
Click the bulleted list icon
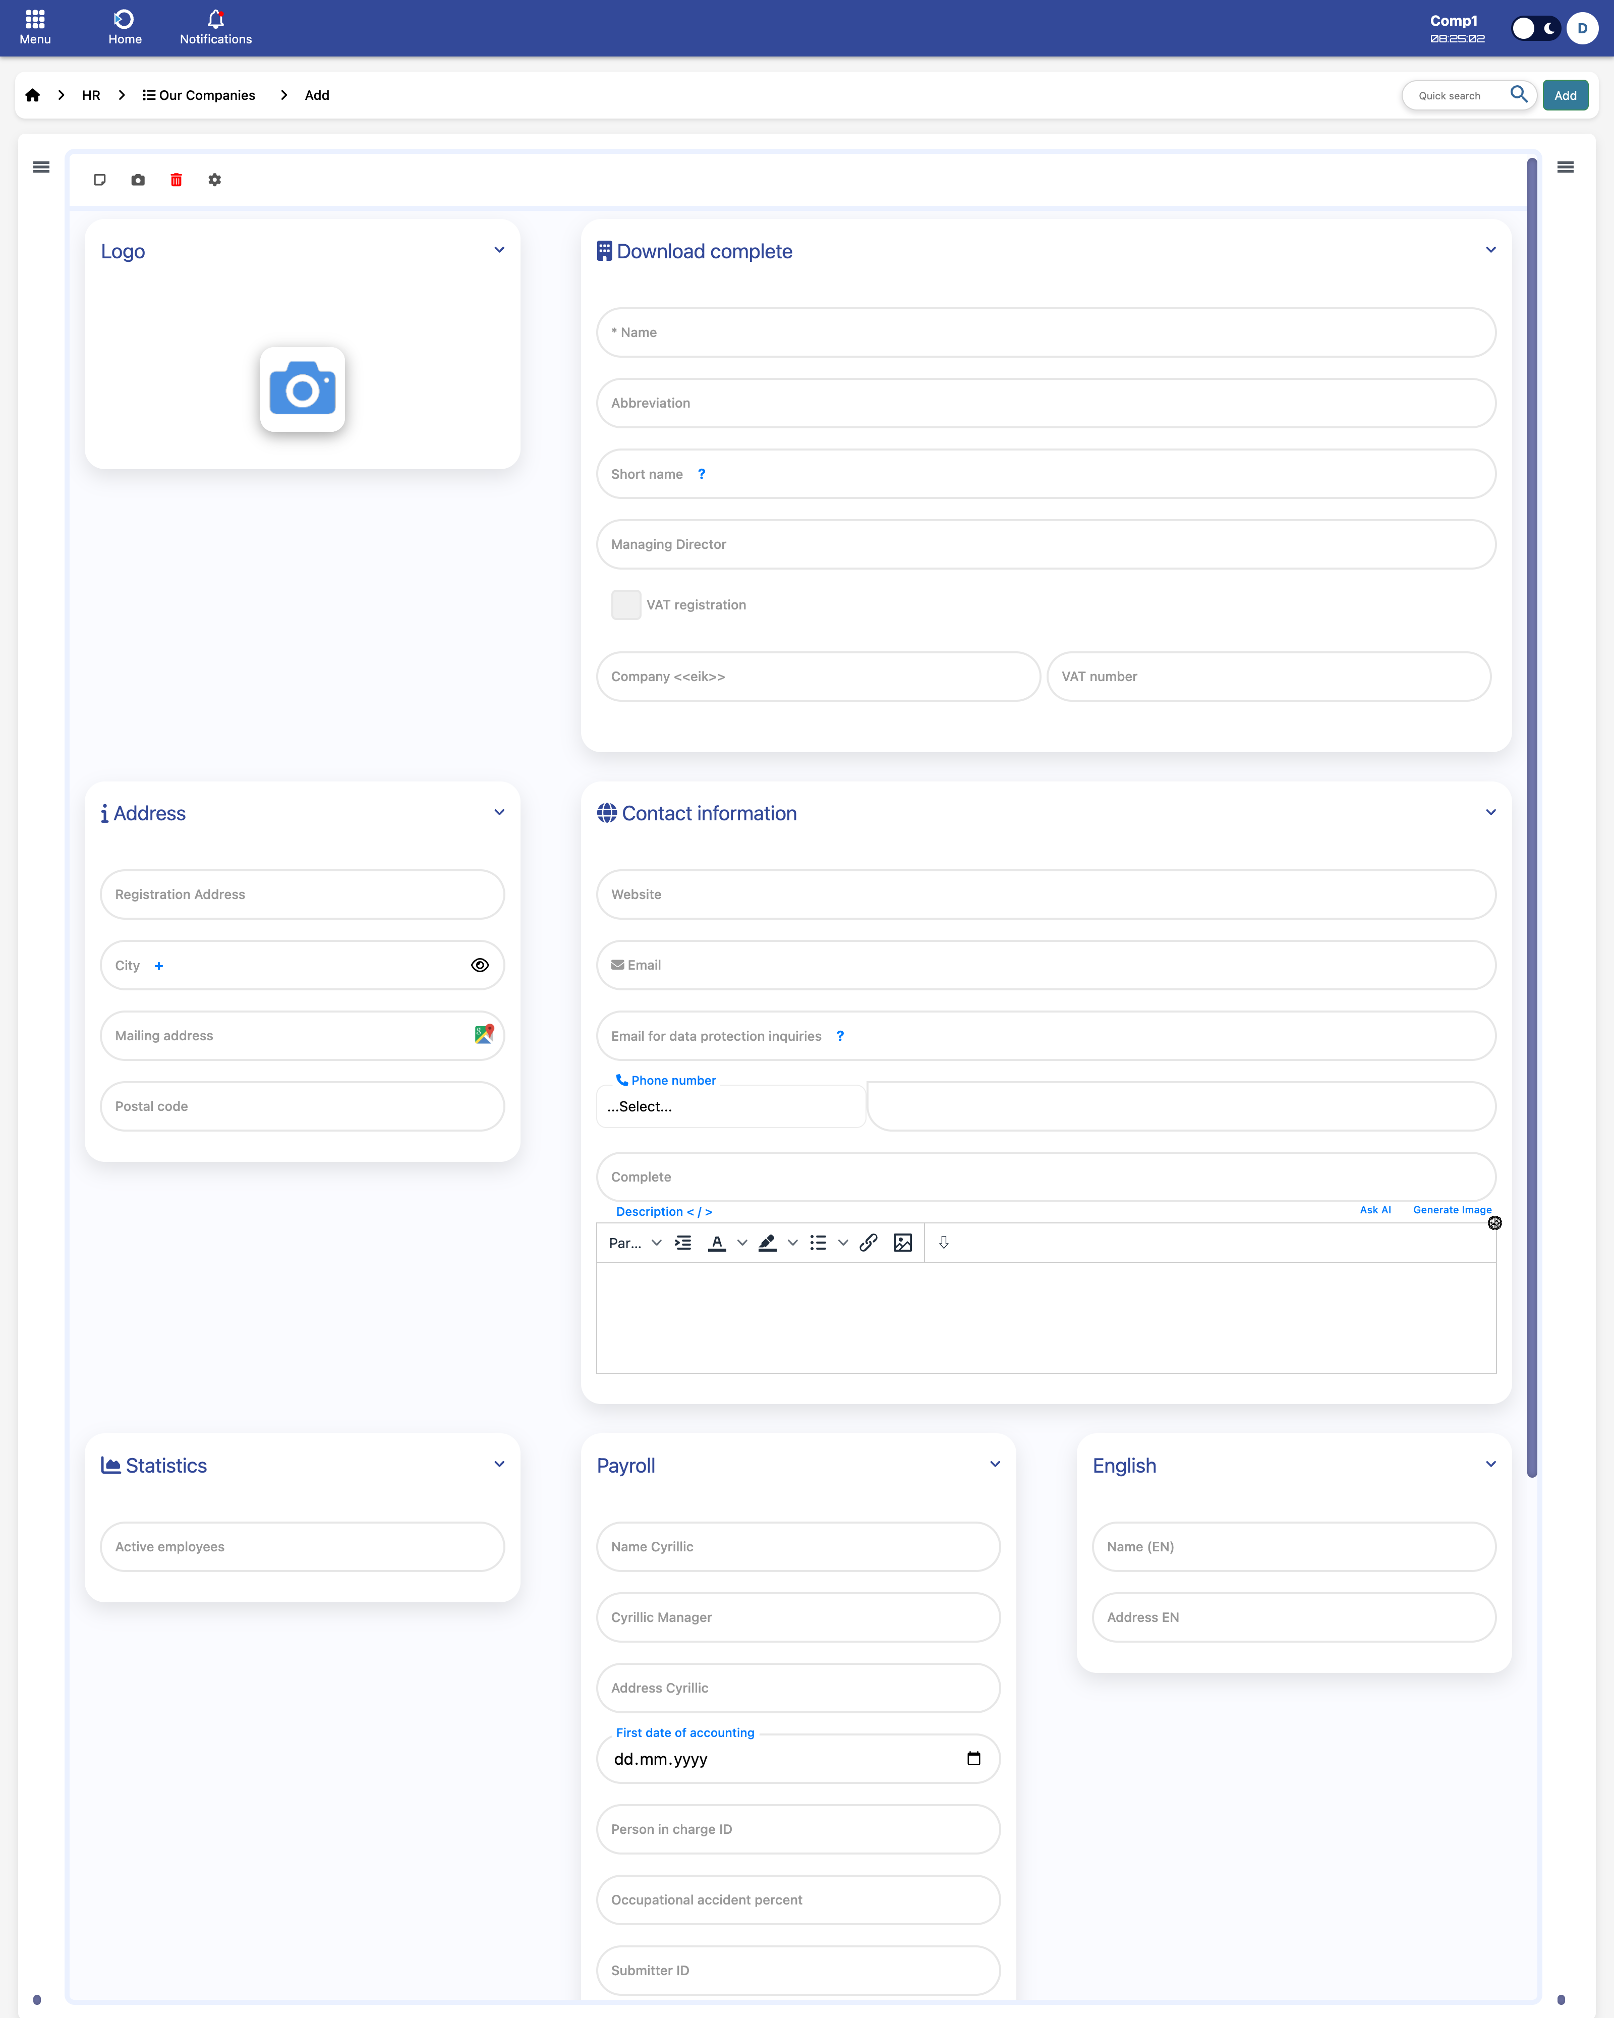coord(818,1243)
